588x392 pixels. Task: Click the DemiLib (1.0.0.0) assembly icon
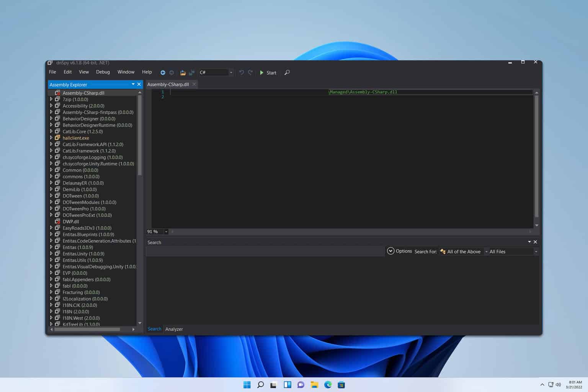pos(57,189)
